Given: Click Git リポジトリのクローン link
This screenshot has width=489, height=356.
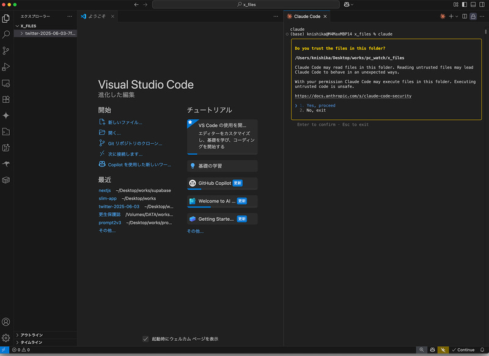Looking at the screenshot, I should click(x=134, y=143).
